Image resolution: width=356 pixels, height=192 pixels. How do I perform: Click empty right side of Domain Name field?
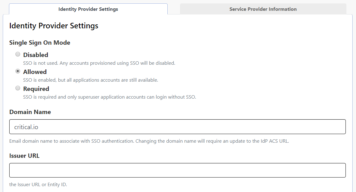[x=247, y=127]
